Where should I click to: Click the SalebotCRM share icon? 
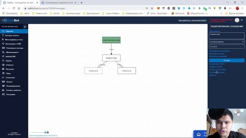coord(3,56)
